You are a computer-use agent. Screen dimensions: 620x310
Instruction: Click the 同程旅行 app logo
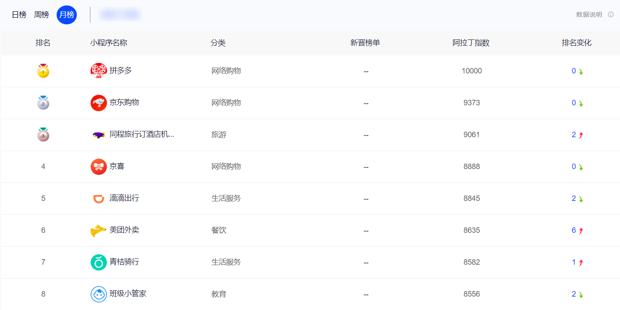tap(99, 135)
